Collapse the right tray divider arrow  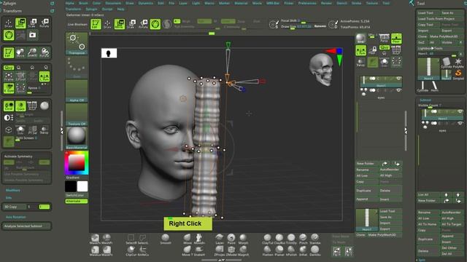tap(405, 131)
